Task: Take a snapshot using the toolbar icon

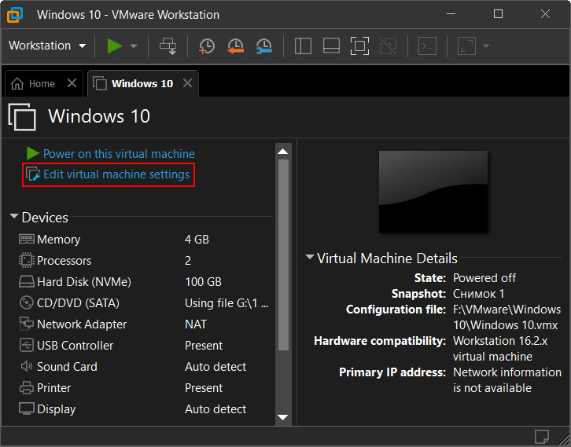Action: pyautogui.click(x=207, y=46)
